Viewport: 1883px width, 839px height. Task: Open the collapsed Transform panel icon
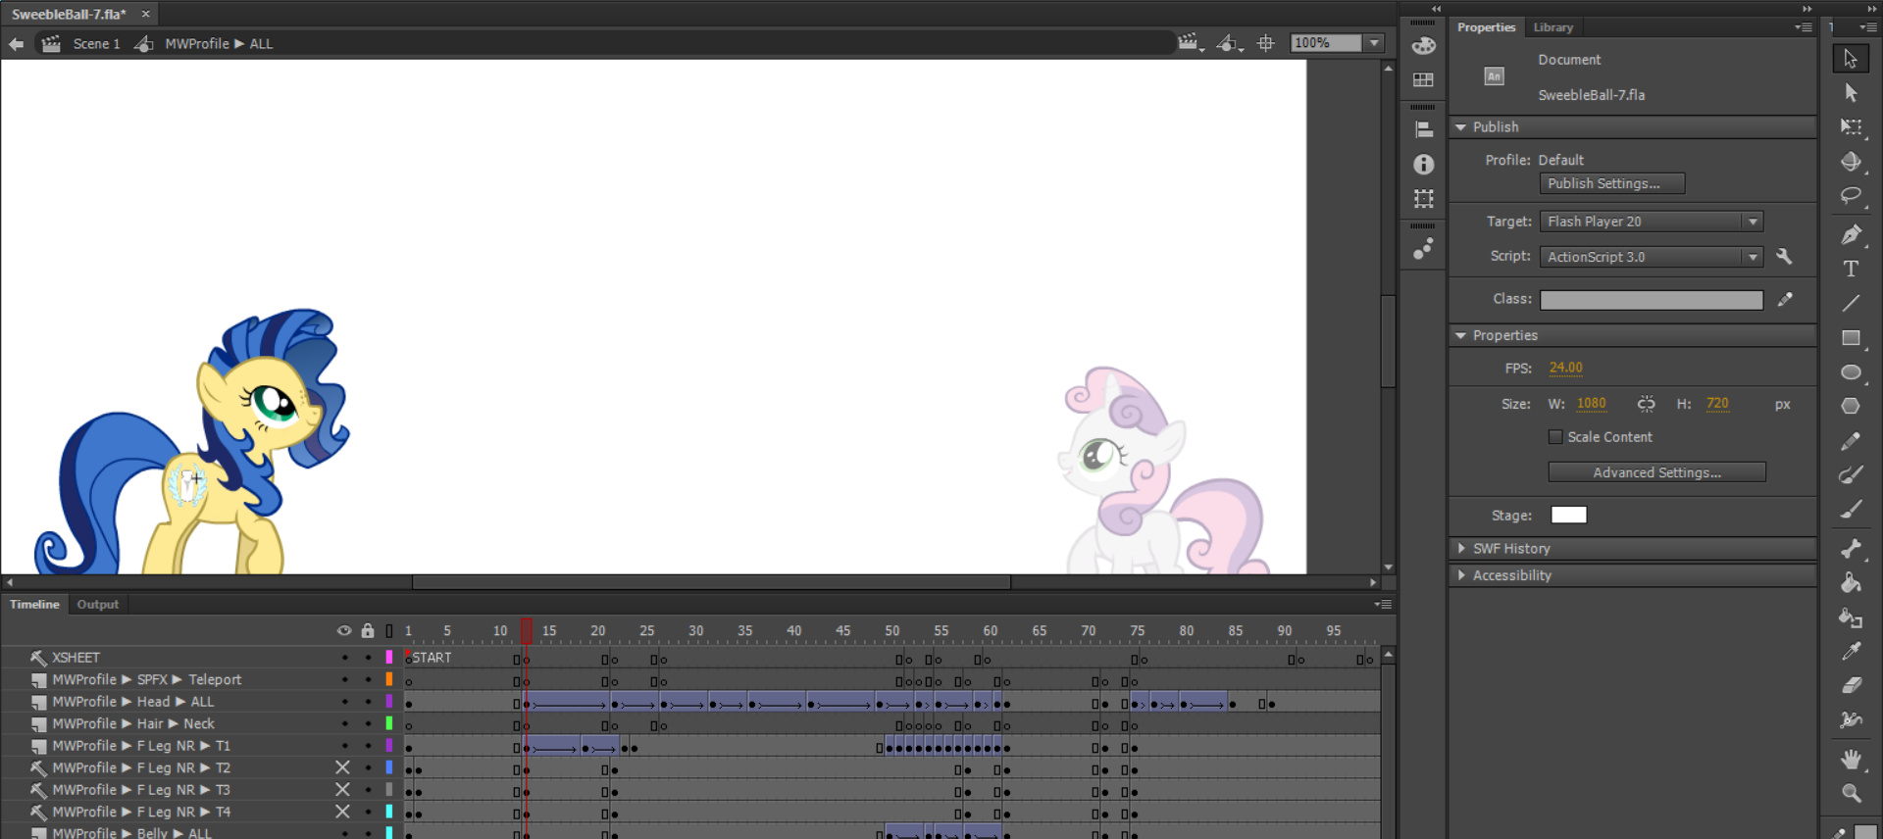click(1423, 198)
